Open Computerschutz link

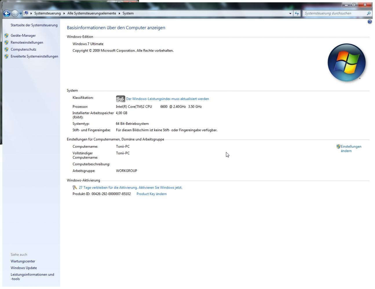click(x=23, y=49)
